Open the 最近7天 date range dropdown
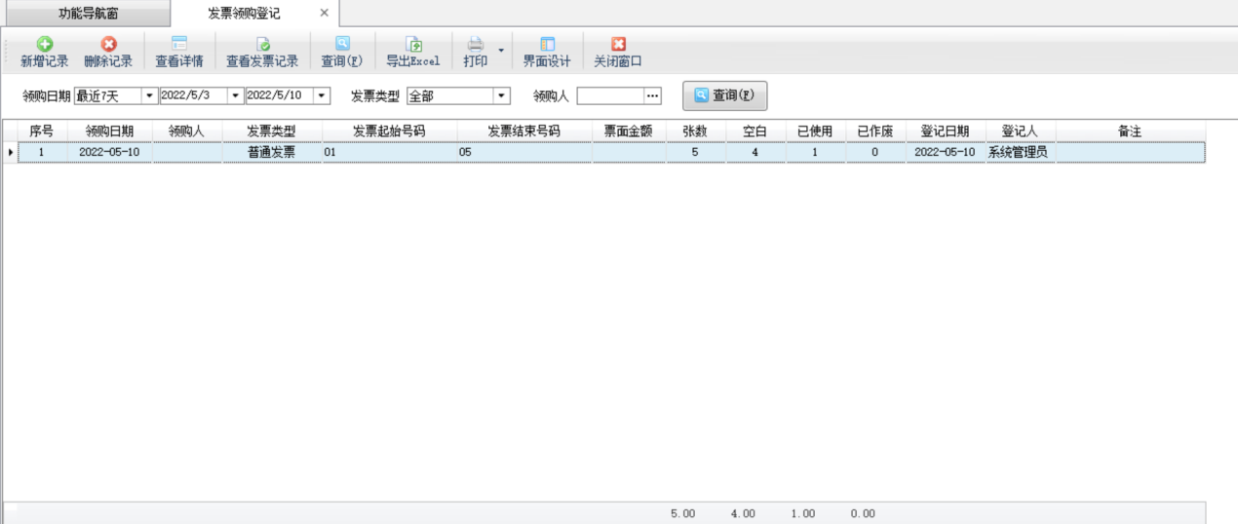The height and width of the screenshot is (524, 1238). 149,96
